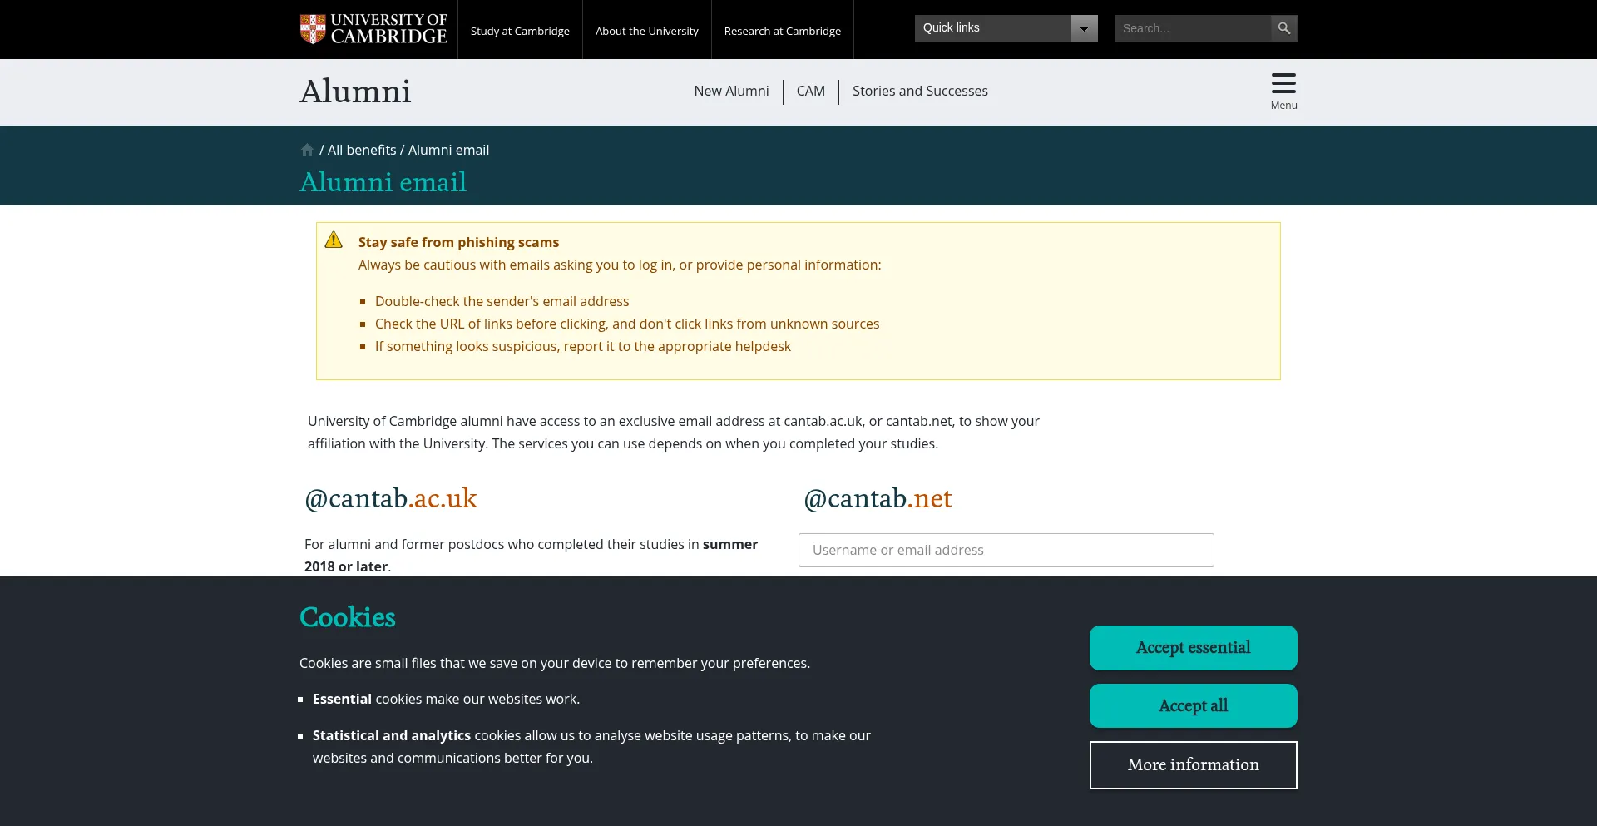
Task: Click the Cookies heading
Action: click(x=348, y=617)
